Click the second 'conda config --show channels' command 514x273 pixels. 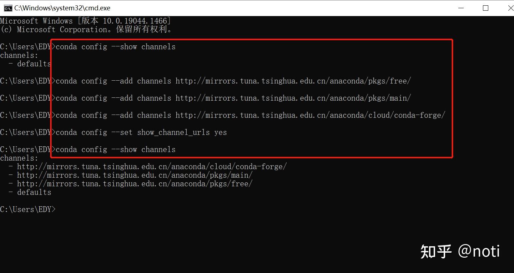(116, 150)
